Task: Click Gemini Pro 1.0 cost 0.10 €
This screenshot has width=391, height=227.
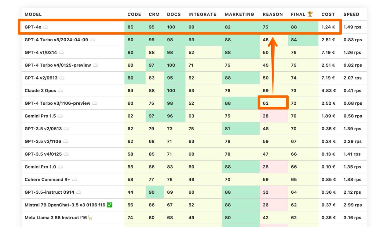Action: (328, 167)
